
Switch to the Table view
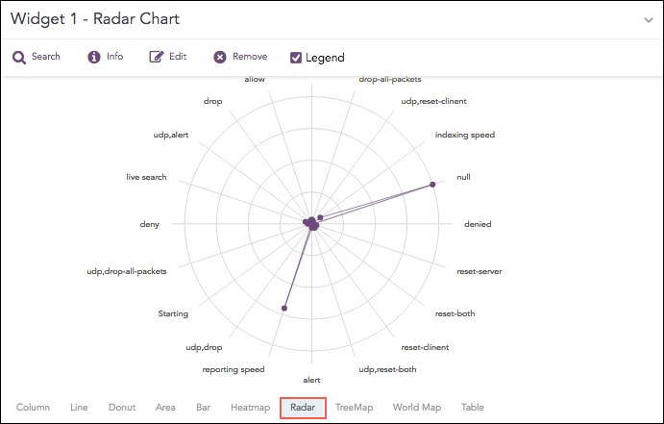(x=473, y=408)
